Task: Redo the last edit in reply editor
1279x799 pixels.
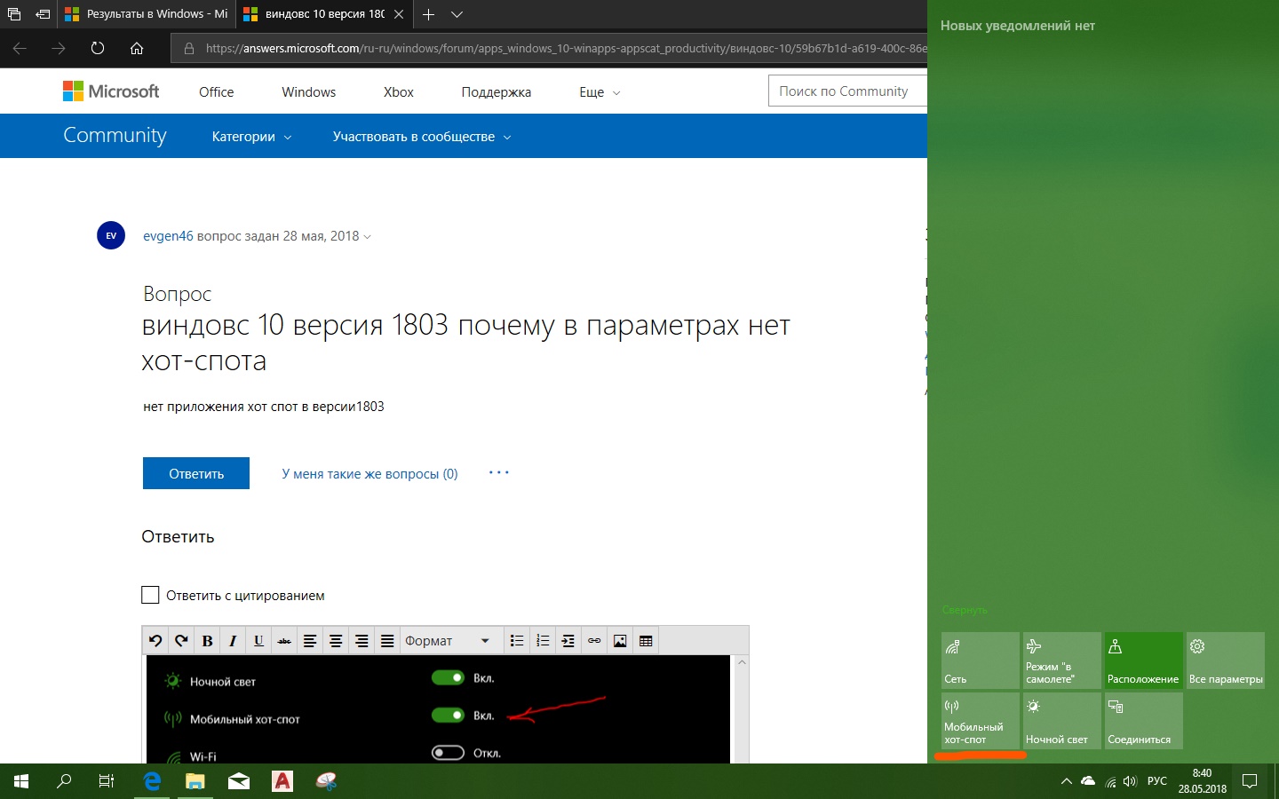Action: pyautogui.click(x=181, y=641)
